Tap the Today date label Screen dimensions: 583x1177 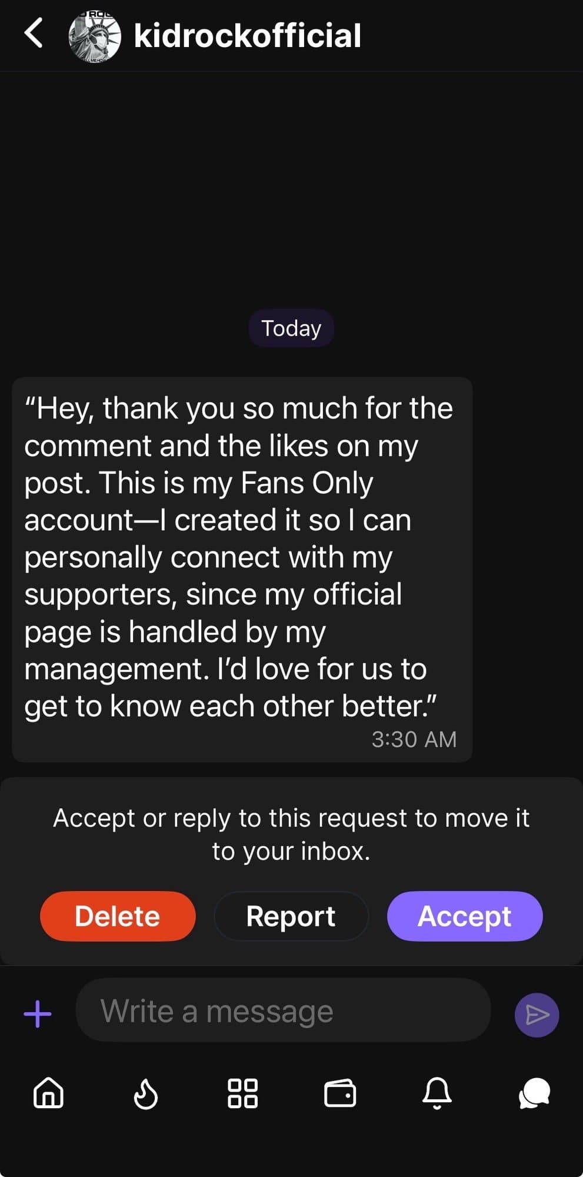pyautogui.click(x=291, y=328)
